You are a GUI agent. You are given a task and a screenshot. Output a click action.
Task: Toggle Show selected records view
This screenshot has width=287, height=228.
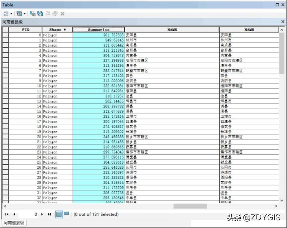click(x=67, y=214)
